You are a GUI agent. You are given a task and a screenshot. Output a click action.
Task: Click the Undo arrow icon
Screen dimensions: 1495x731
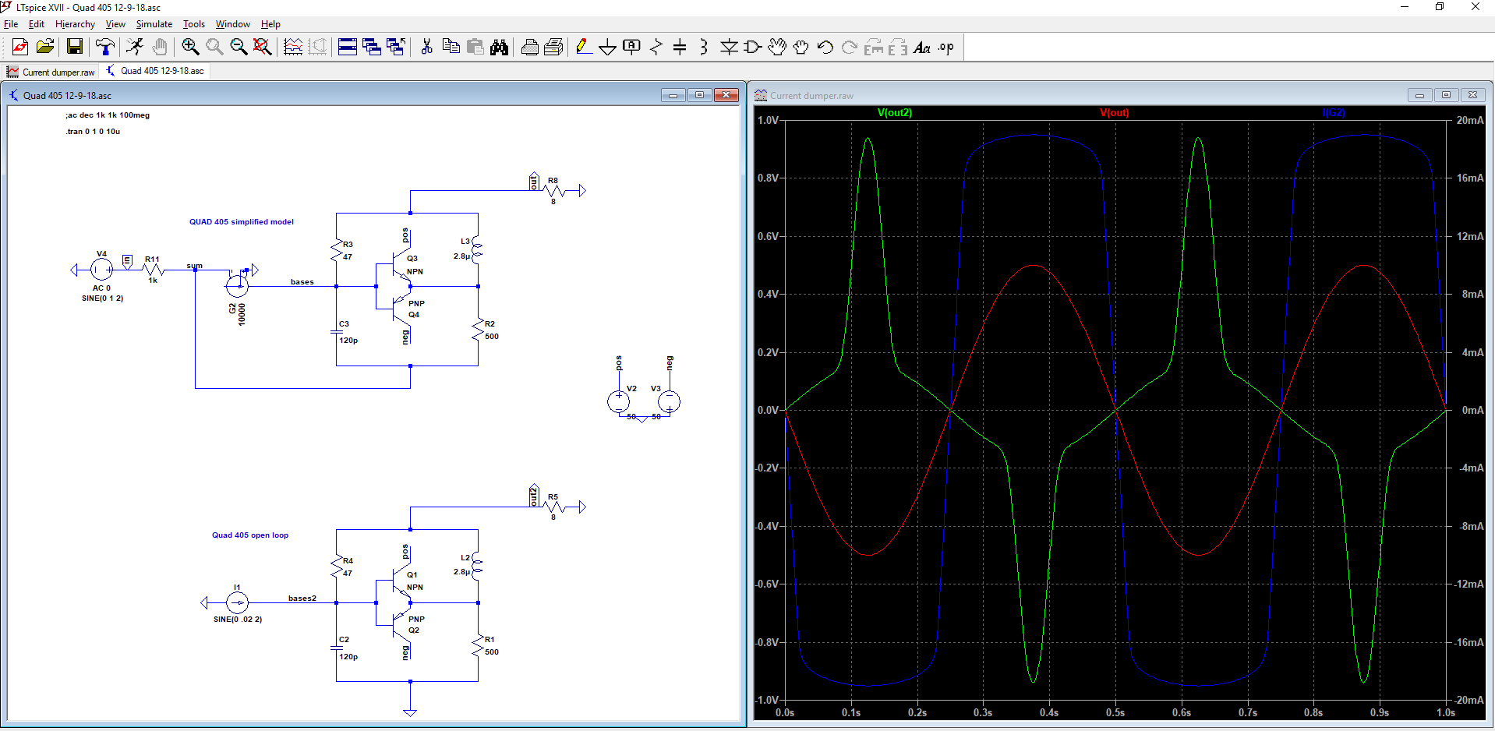click(825, 48)
